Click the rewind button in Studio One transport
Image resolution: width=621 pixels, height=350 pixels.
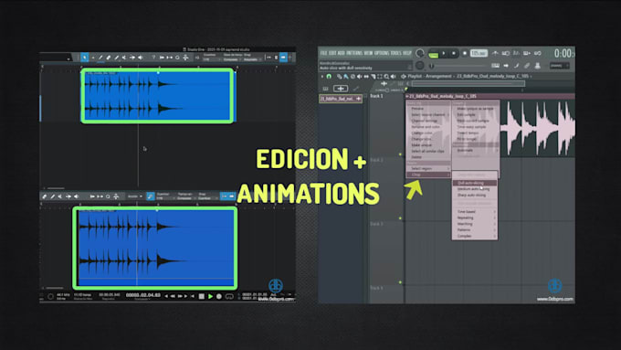(173, 296)
